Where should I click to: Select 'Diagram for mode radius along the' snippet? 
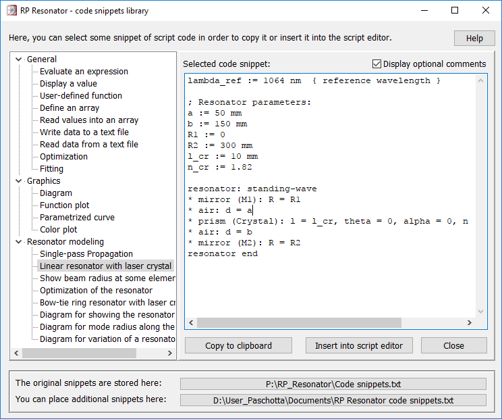(x=107, y=327)
